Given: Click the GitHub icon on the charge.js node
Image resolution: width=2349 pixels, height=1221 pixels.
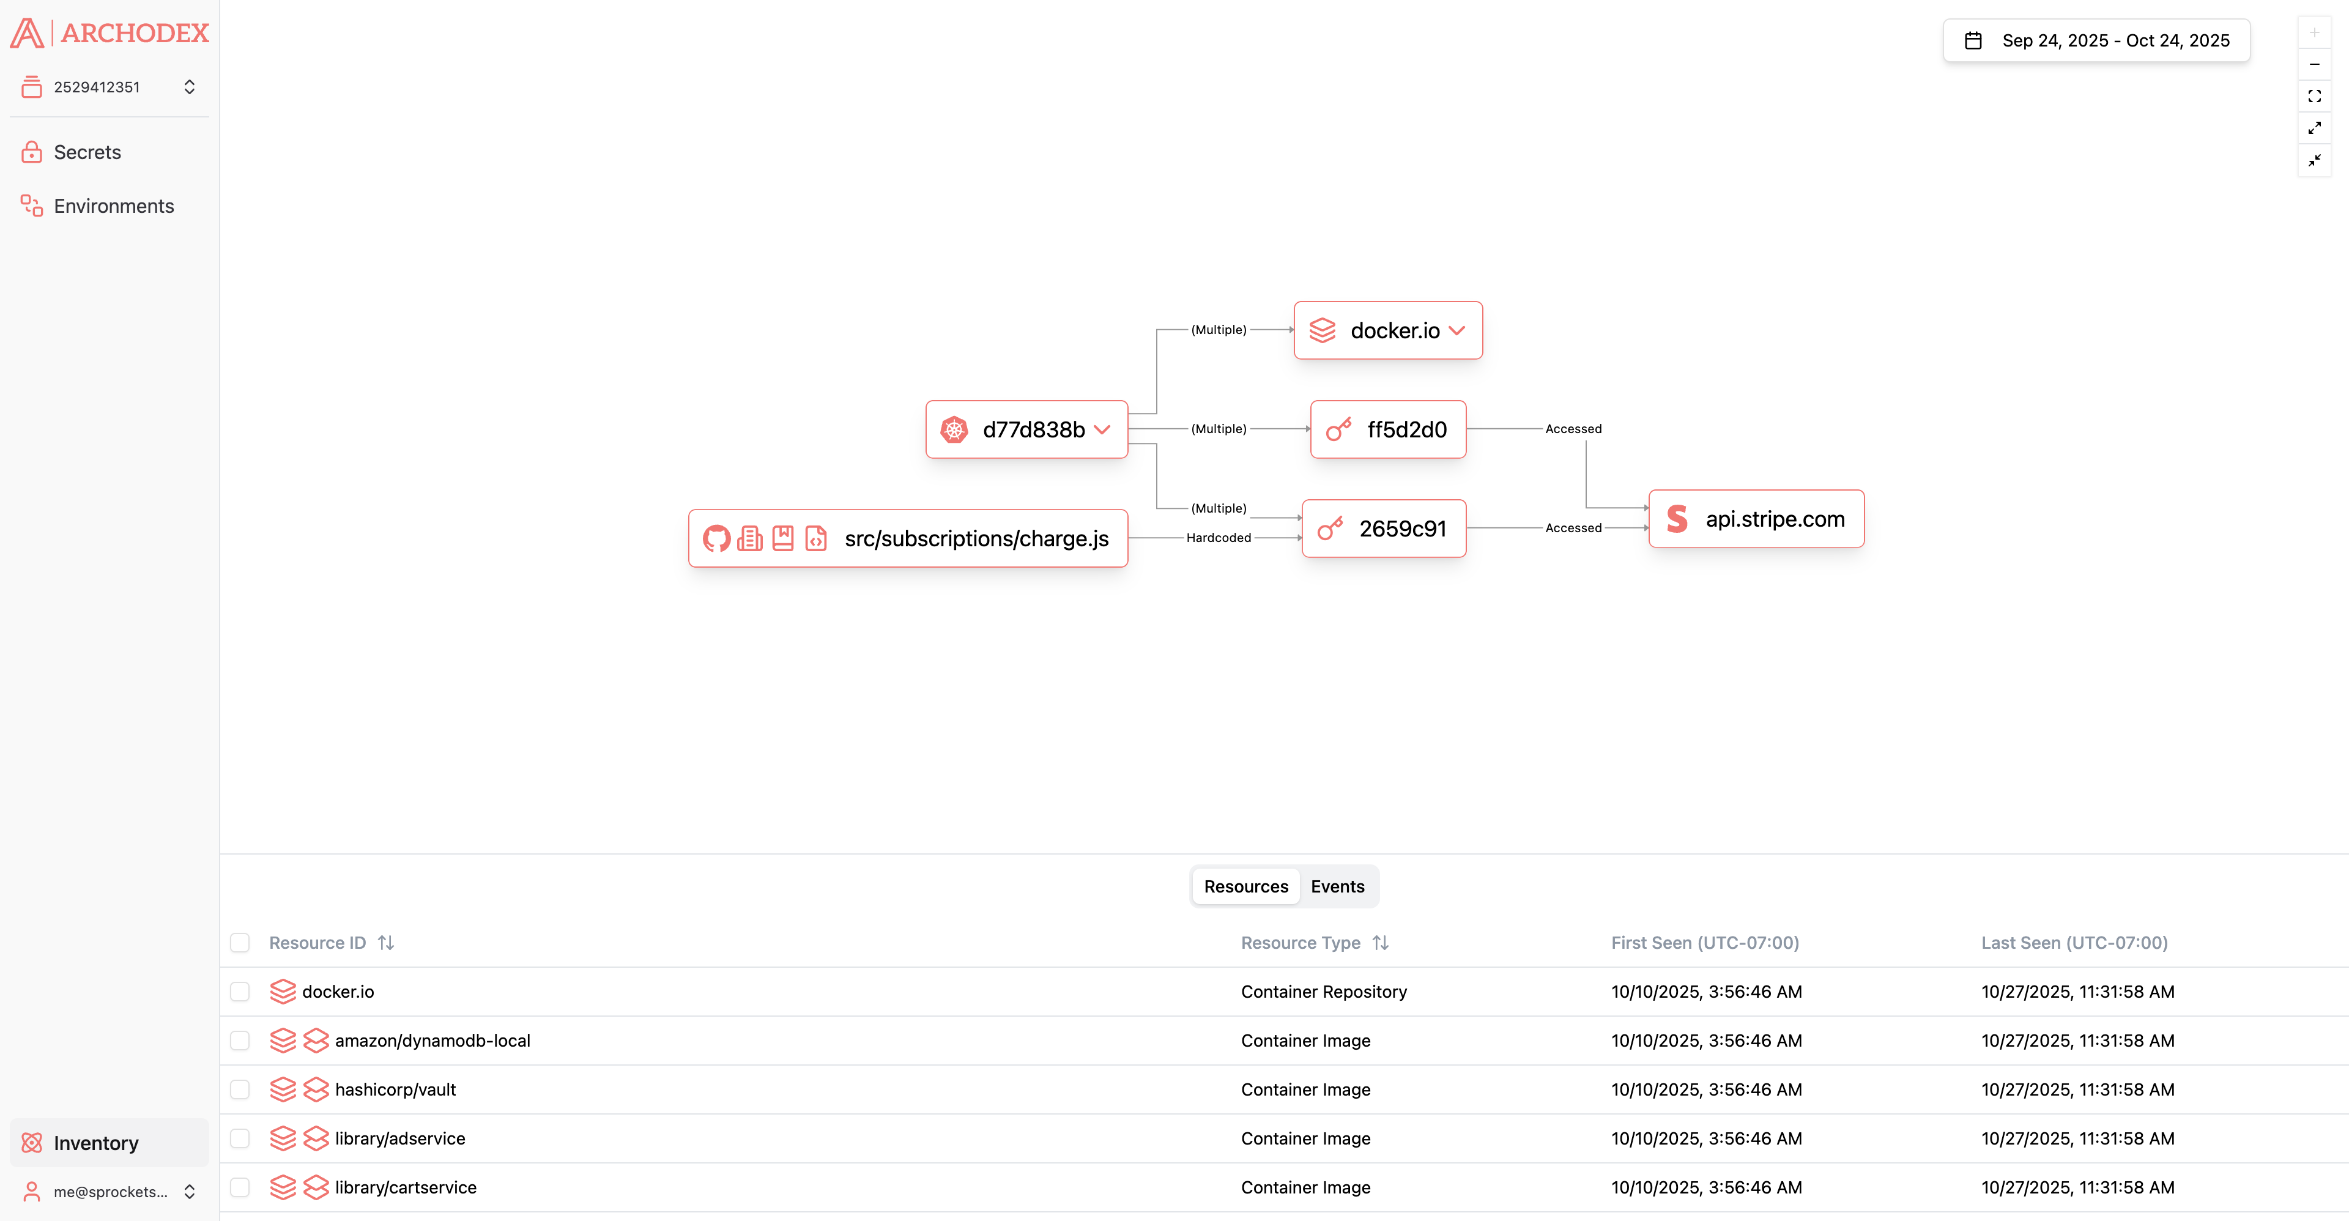Looking at the screenshot, I should 718,539.
